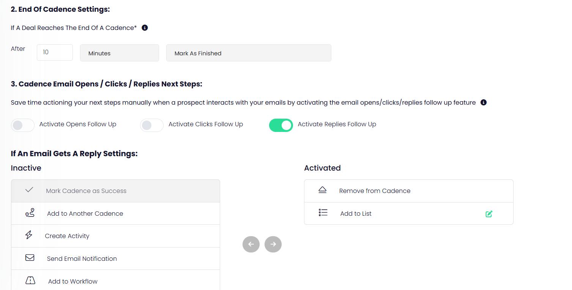The image size is (572, 290).
Task: Click the green edit icon on Add to List
Action: pos(489,214)
